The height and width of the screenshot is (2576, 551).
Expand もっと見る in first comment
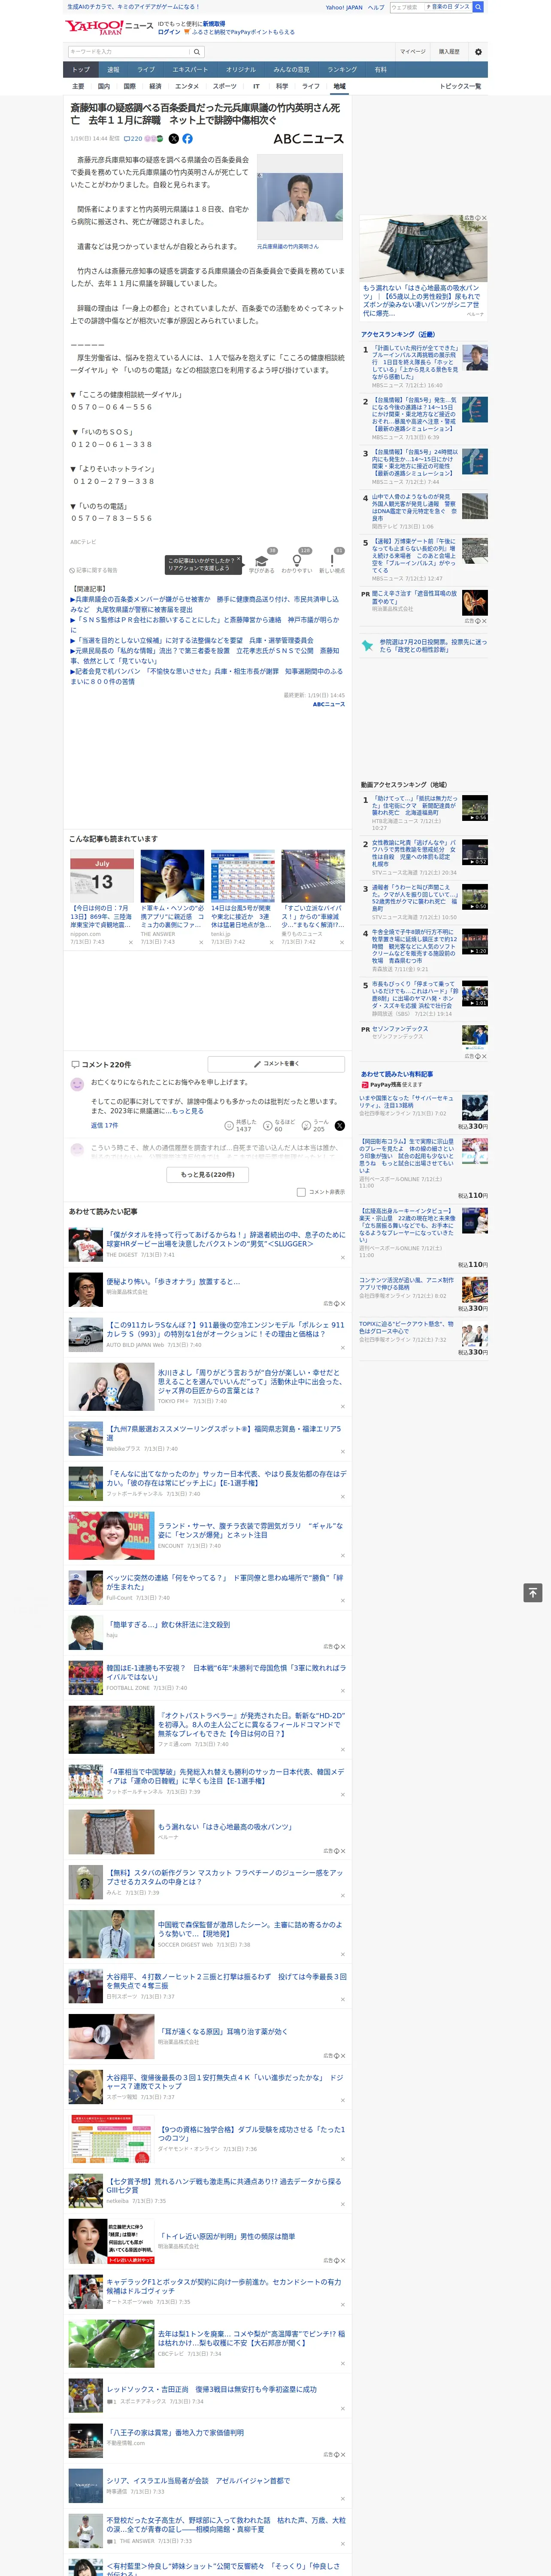click(x=187, y=1111)
